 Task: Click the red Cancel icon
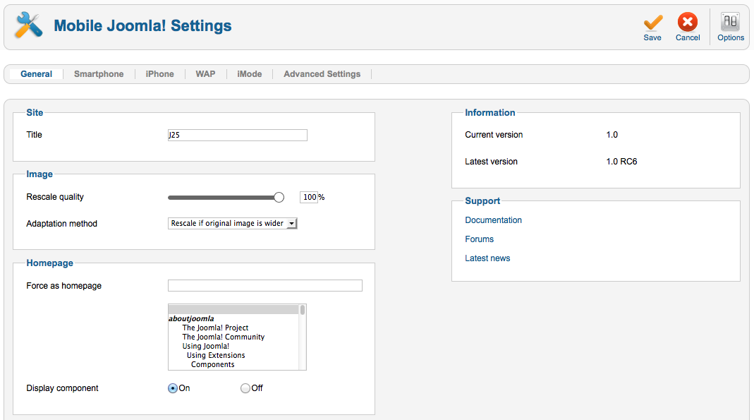[688, 22]
